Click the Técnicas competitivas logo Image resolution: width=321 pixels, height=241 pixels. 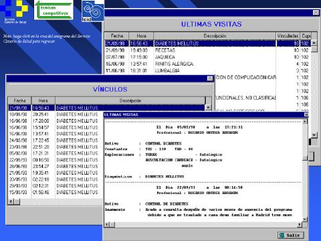53,9
